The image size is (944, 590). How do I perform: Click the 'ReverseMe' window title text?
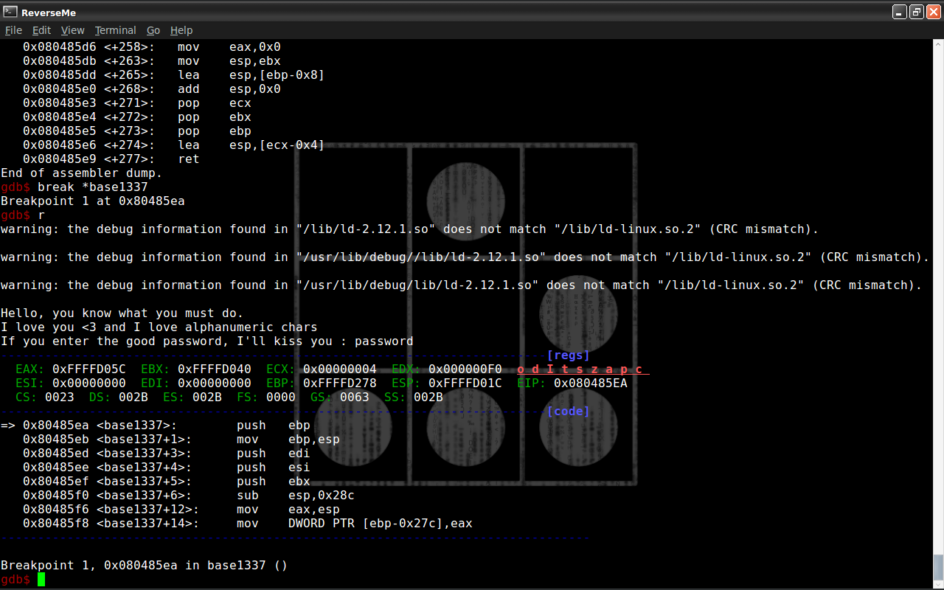click(49, 12)
